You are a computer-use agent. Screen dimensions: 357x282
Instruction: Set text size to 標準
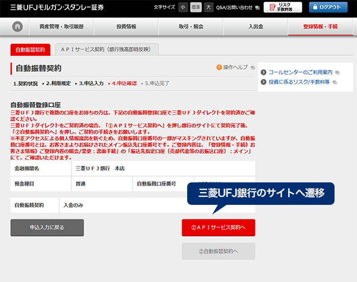pos(196,7)
